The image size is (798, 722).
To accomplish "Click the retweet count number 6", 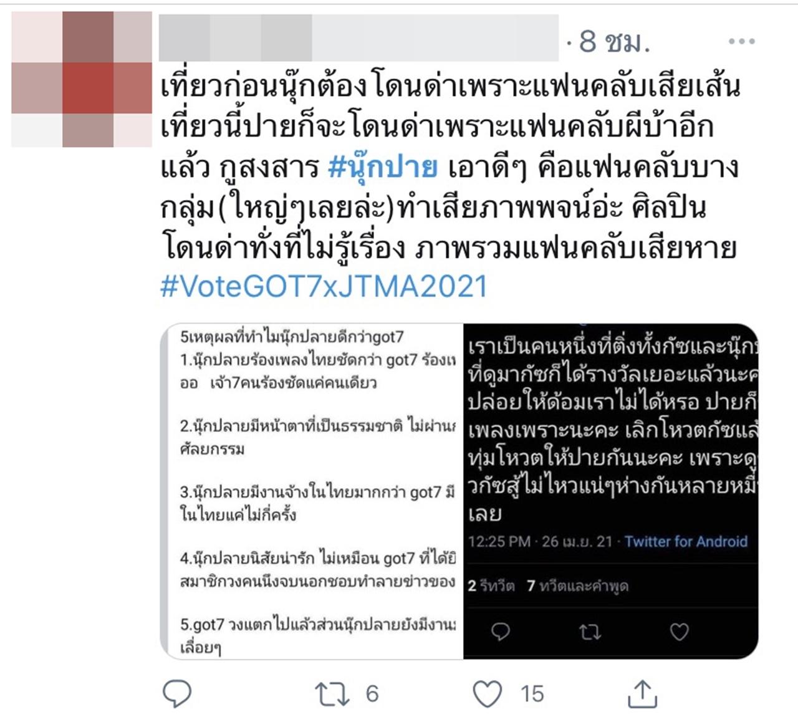I will [372, 694].
